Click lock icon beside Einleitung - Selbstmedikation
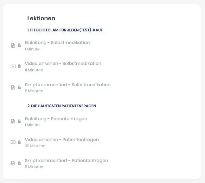 tap(19, 45)
